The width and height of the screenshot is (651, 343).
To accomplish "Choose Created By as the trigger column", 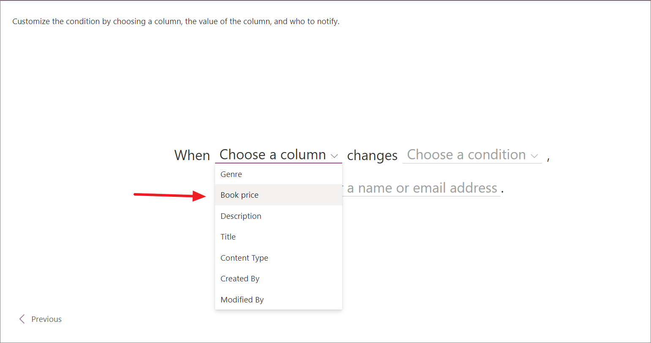I will coord(240,278).
